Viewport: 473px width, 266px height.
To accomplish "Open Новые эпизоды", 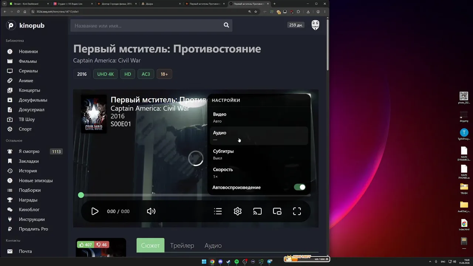I will pyautogui.click(x=35, y=180).
